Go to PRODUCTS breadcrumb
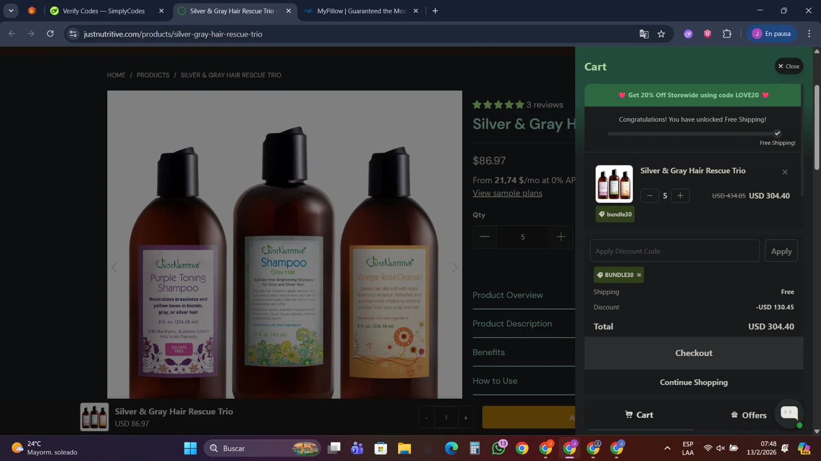This screenshot has height=461, width=821. click(153, 75)
